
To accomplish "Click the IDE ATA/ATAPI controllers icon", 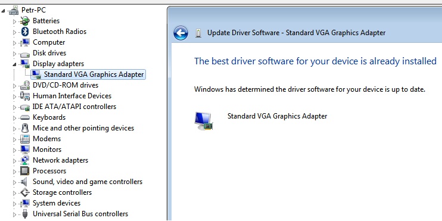I will coord(25,107).
